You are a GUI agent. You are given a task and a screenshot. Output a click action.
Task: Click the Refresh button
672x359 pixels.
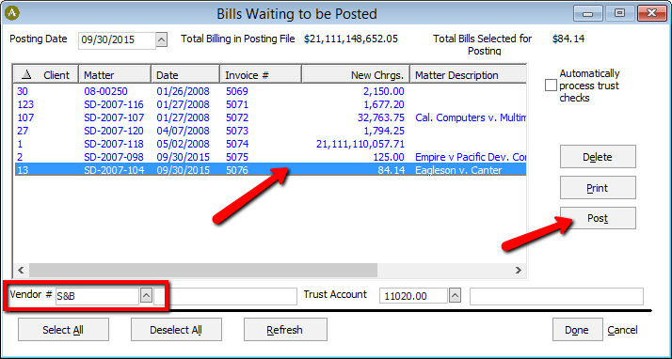coord(285,330)
